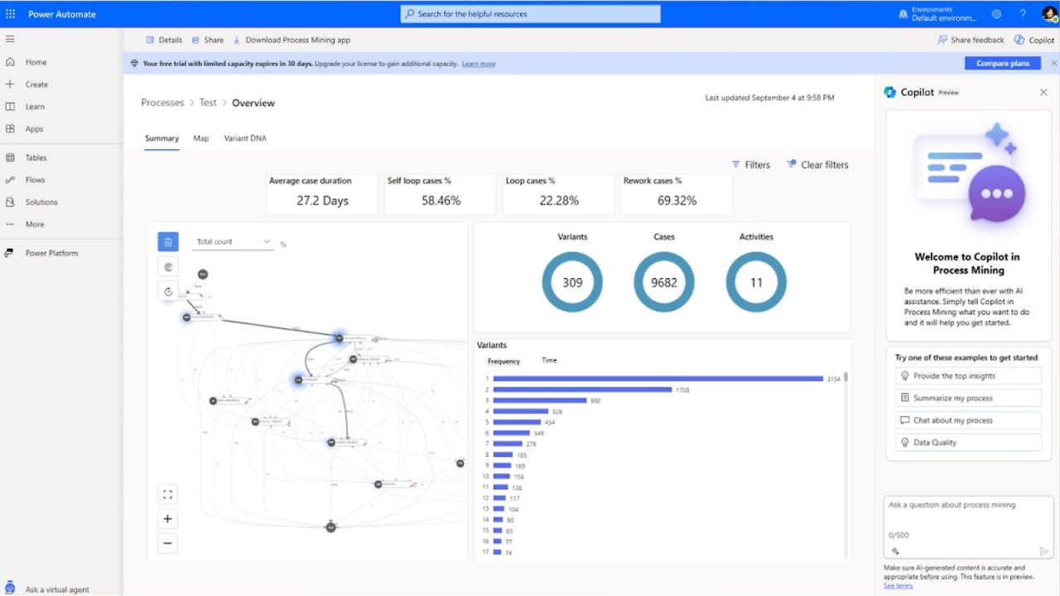This screenshot has width=1060, height=596.
Task: Click the Compare plans button
Action: (x=1002, y=62)
